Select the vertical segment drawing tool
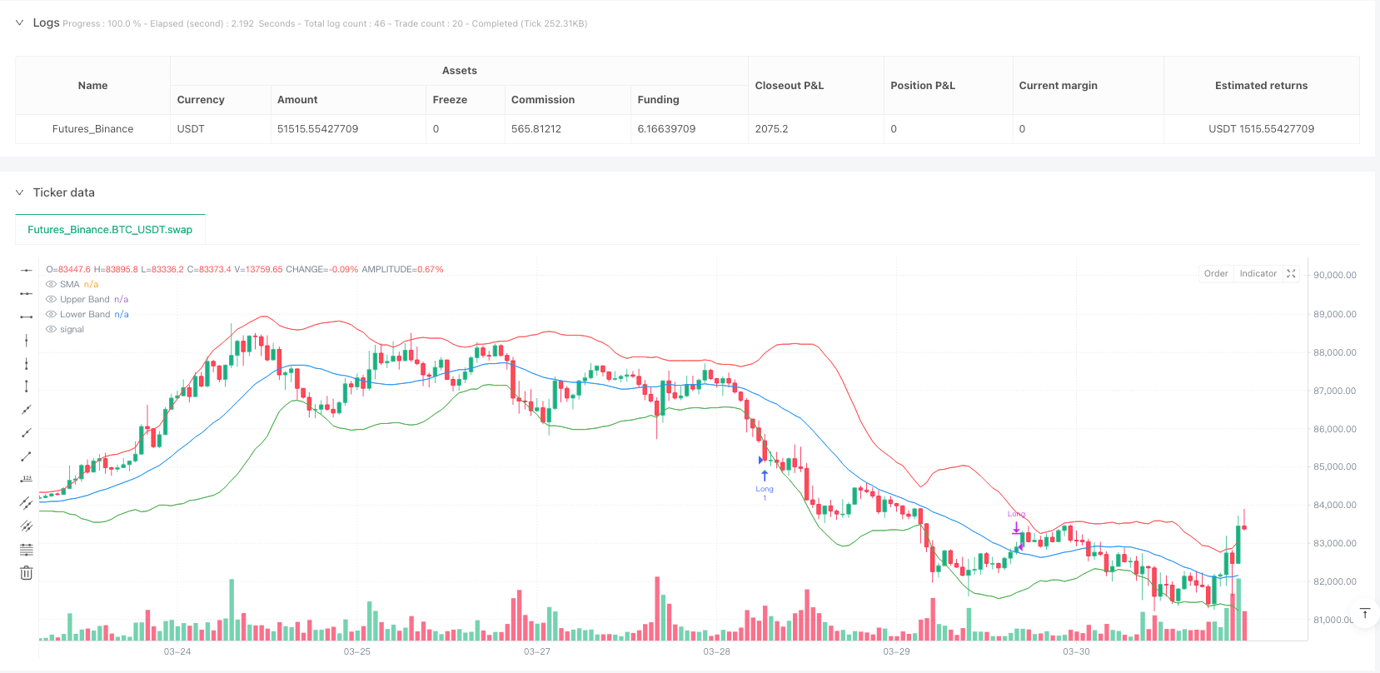The image size is (1380, 673). [27, 386]
